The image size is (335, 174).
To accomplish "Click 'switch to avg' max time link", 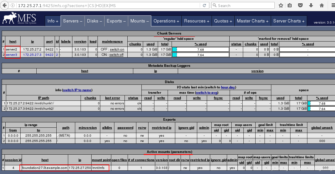I will (207, 93).
